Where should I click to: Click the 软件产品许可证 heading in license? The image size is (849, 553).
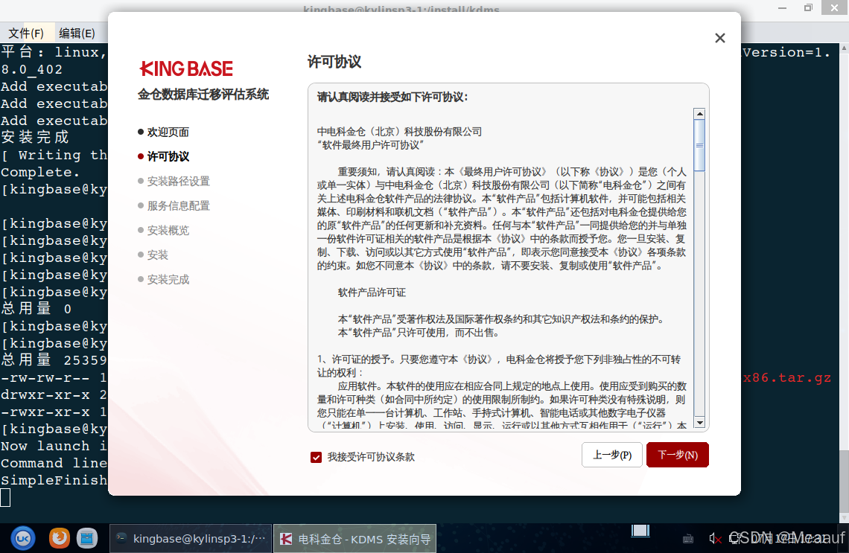click(372, 293)
